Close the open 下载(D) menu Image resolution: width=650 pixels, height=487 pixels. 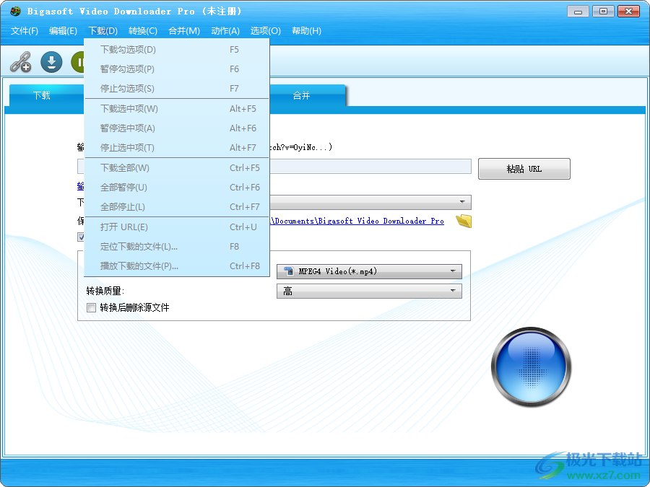[103, 31]
